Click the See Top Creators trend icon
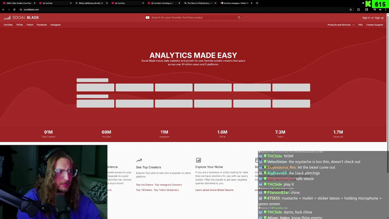Image resolution: width=389 pixels, height=219 pixels. pyautogui.click(x=139, y=160)
